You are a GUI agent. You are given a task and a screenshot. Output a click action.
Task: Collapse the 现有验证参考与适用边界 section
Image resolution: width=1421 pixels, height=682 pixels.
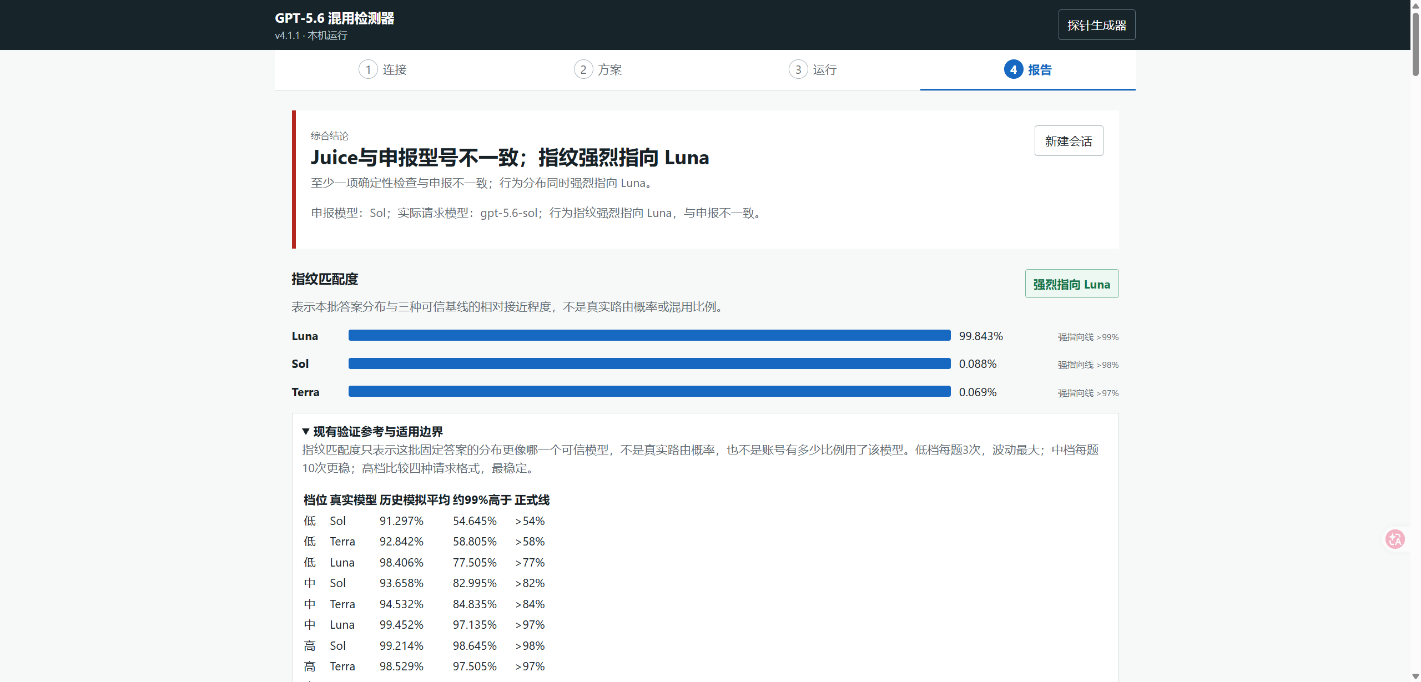click(x=372, y=432)
